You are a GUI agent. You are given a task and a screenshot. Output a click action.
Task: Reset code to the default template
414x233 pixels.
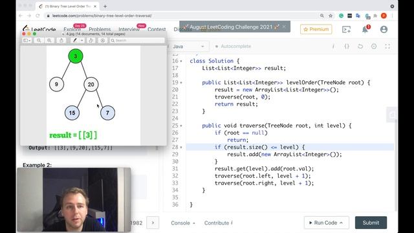(360, 47)
